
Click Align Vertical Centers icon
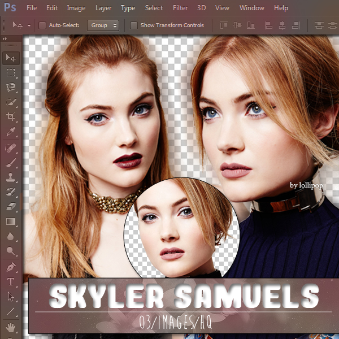pyautogui.click(x=237, y=25)
